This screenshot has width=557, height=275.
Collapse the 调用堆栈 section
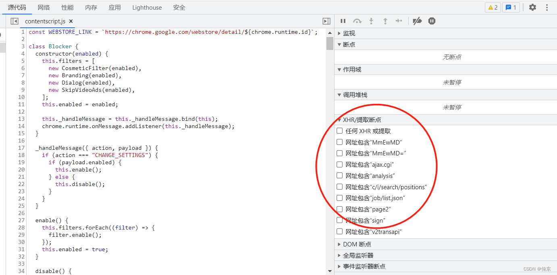tap(445, 95)
